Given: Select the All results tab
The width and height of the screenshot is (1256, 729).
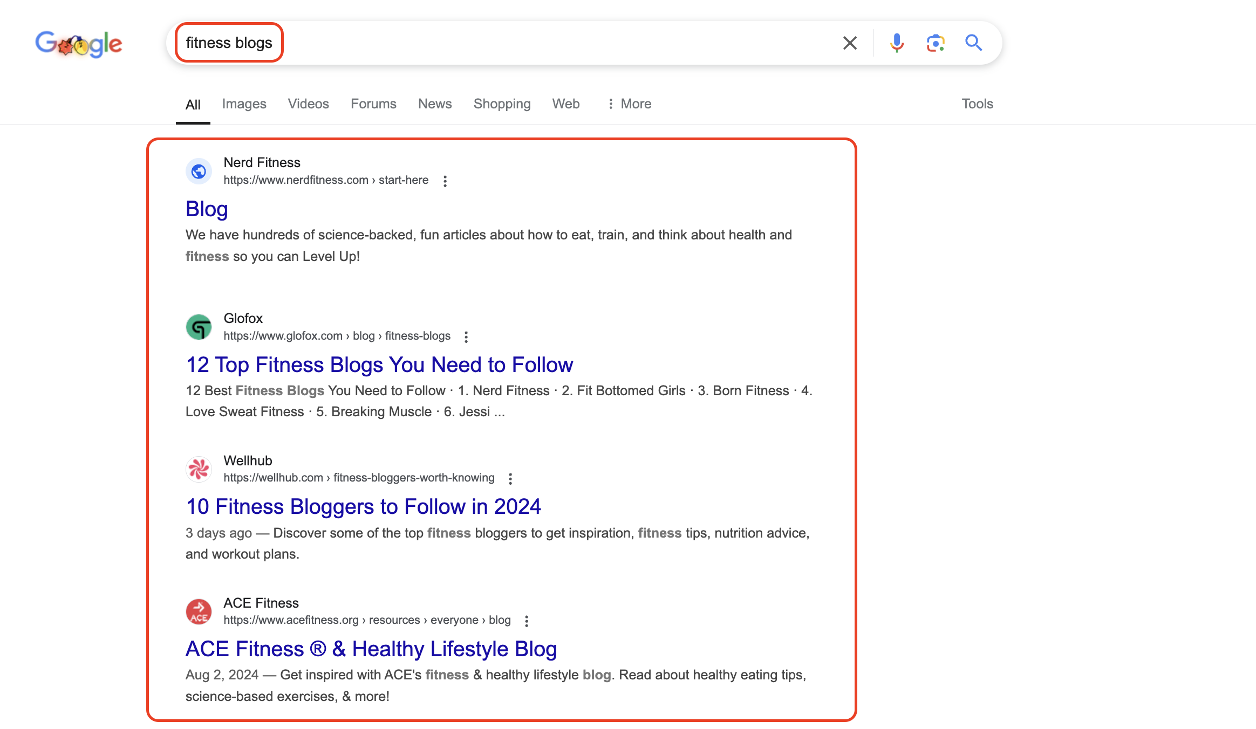Looking at the screenshot, I should coord(193,104).
